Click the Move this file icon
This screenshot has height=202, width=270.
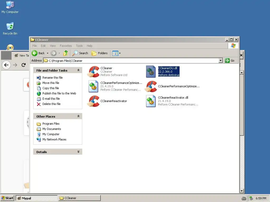click(x=39, y=83)
